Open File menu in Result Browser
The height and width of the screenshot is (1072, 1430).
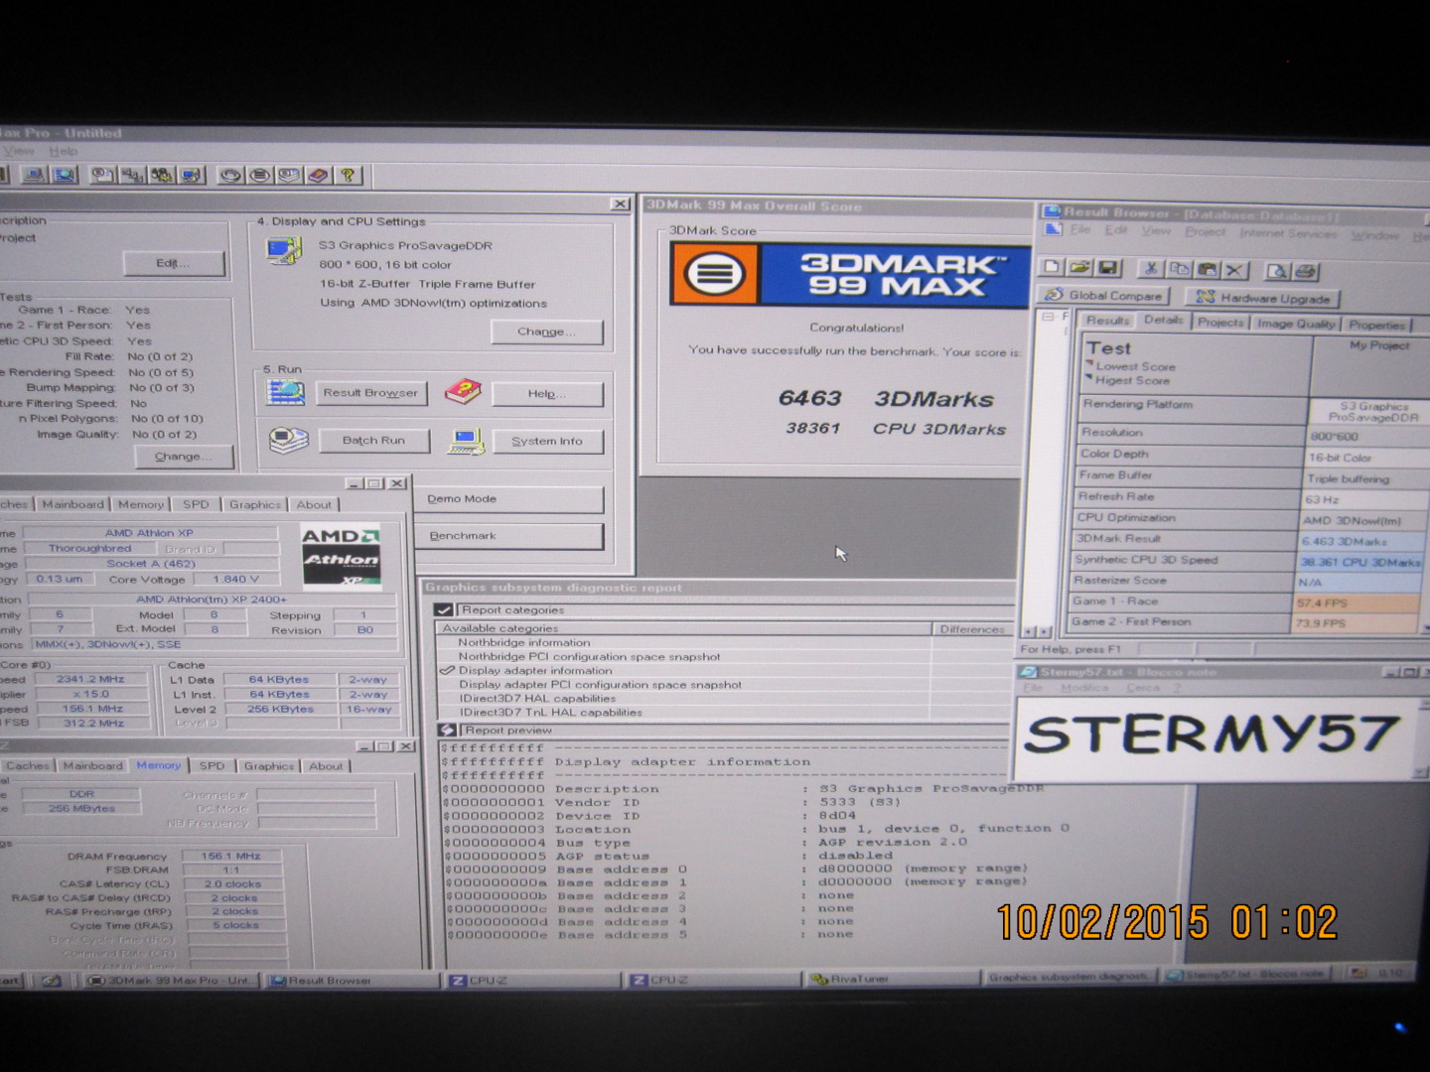[x=1079, y=229]
